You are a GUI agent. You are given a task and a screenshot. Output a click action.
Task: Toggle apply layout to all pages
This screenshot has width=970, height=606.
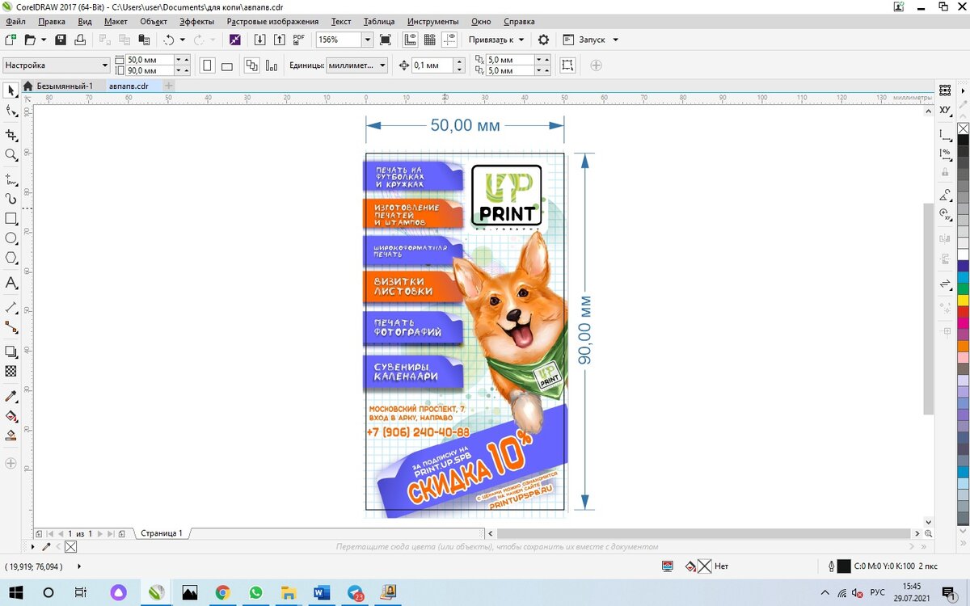251,65
